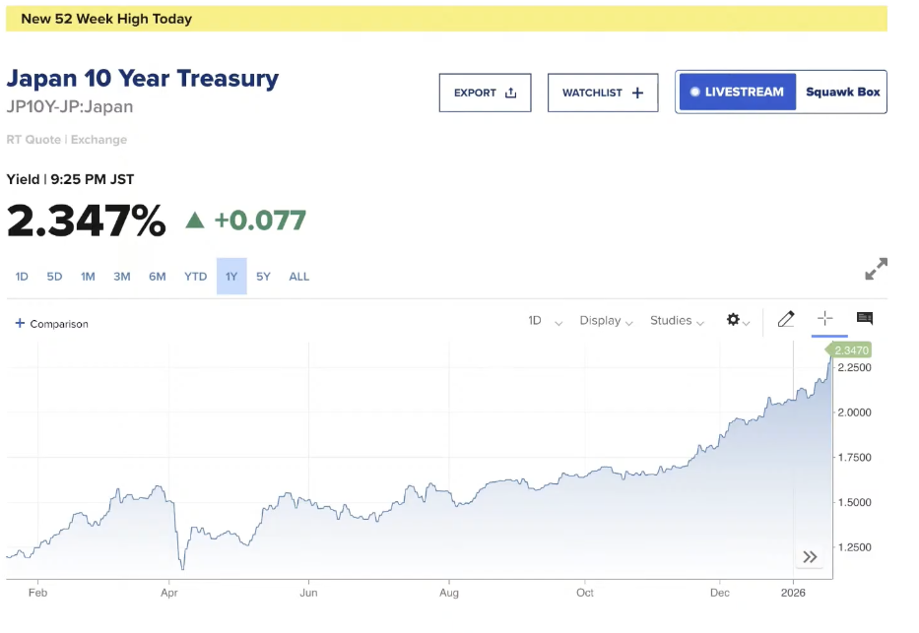919x633 pixels.
Task: Open the Display dropdown
Action: (606, 321)
